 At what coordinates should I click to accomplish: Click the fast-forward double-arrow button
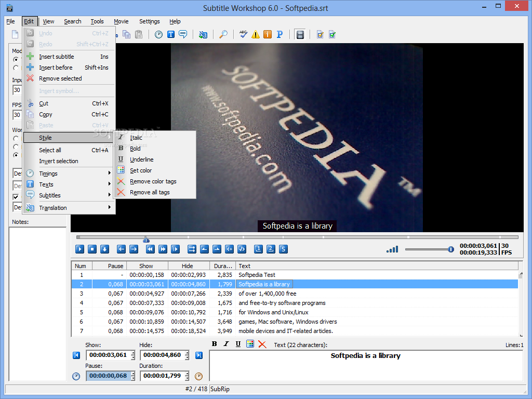tap(163, 249)
